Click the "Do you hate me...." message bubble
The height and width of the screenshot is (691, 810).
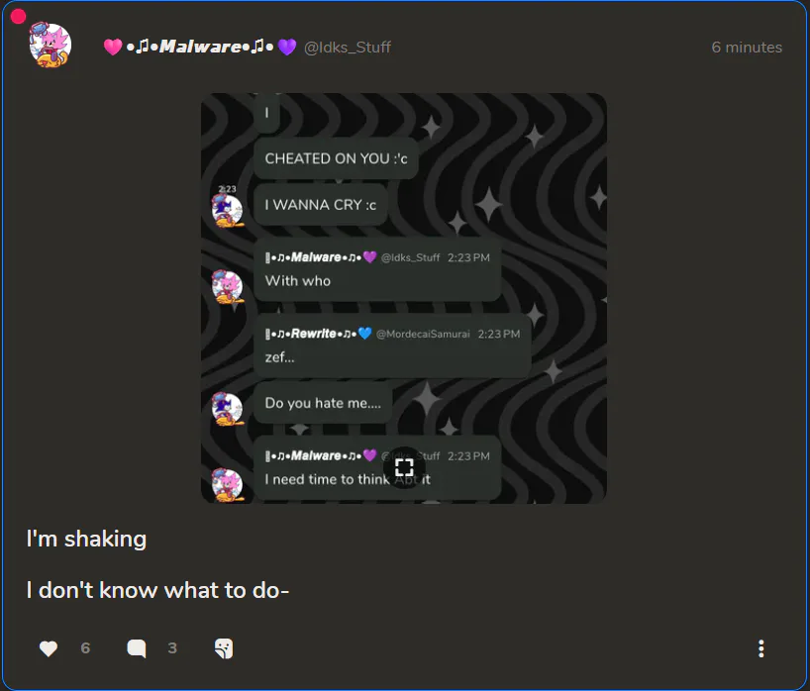[323, 403]
